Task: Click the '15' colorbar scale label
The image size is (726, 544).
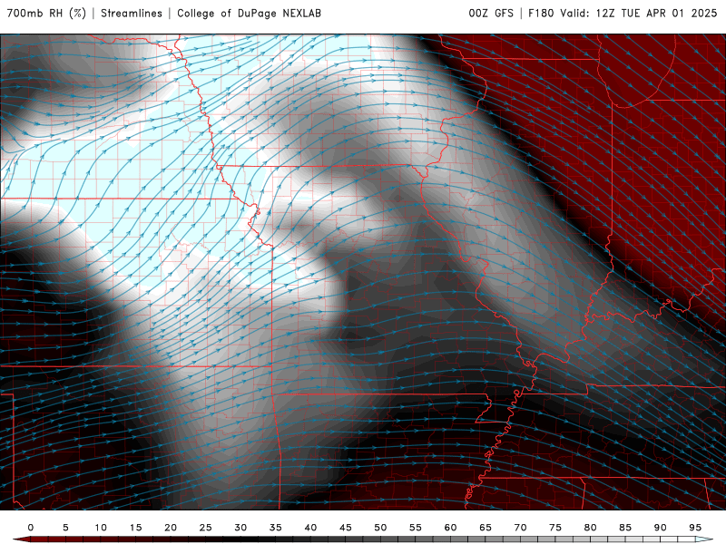Action: (x=135, y=528)
